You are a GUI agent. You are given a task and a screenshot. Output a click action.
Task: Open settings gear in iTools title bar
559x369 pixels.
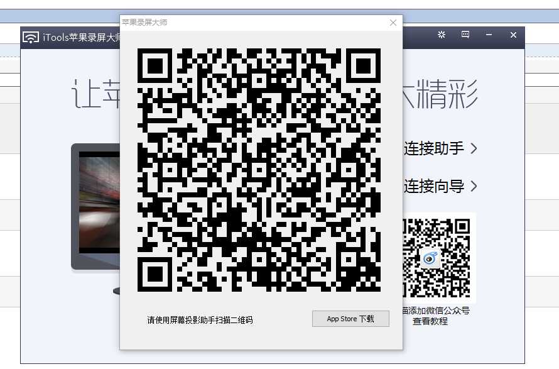[x=442, y=35]
